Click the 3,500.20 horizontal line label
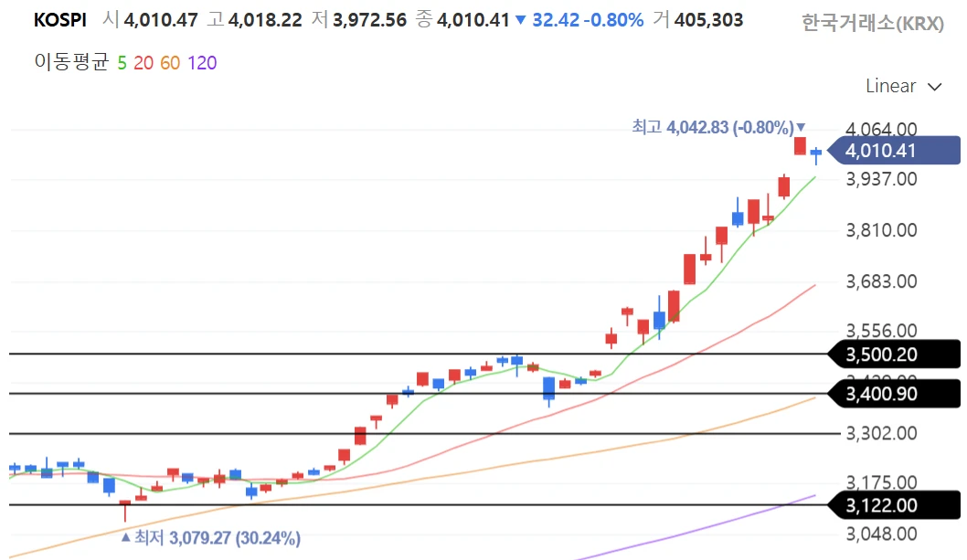 tap(881, 354)
